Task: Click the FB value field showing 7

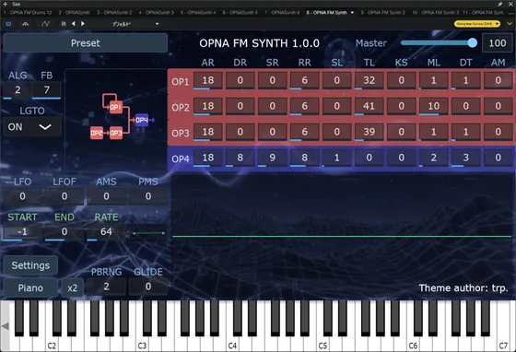Action: click(47, 89)
